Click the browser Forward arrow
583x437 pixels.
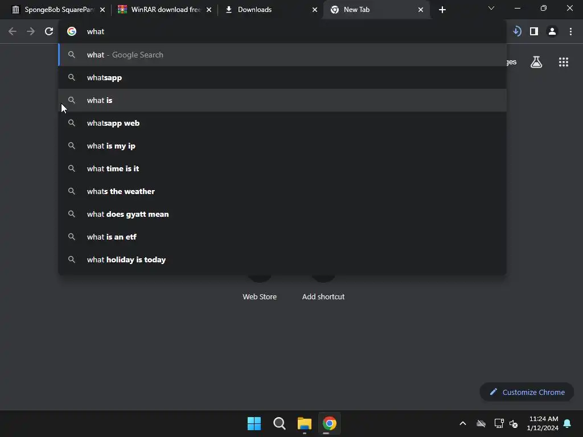(31, 32)
